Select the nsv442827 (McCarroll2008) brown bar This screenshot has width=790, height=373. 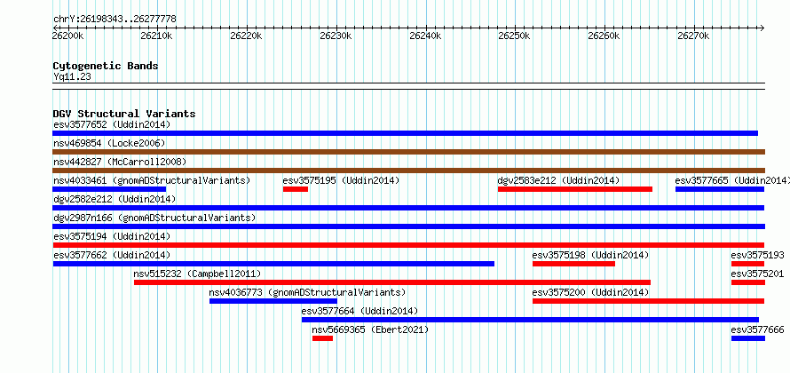408,171
